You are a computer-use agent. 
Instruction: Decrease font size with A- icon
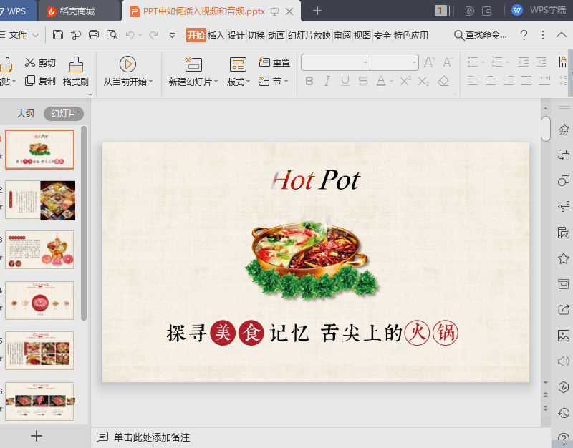point(448,62)
